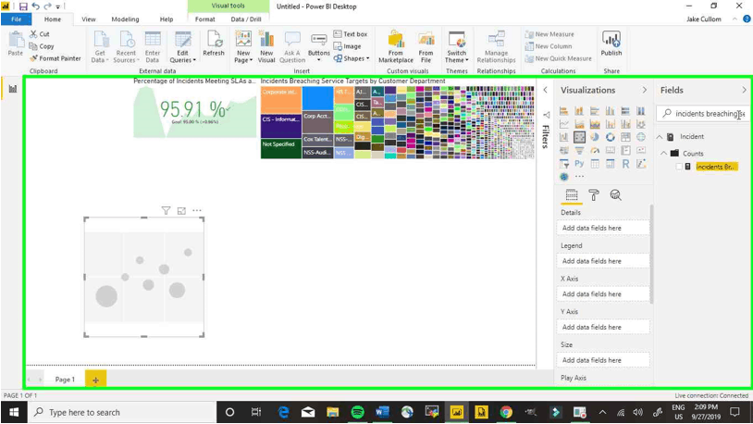This screenshot has width=753, height=424.
Task: Select the line chart visualization icon
Action: point(563,124)
